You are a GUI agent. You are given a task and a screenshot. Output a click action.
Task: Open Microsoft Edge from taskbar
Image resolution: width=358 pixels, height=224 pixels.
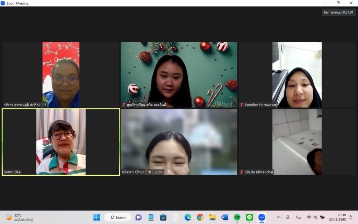pos(188,217)
